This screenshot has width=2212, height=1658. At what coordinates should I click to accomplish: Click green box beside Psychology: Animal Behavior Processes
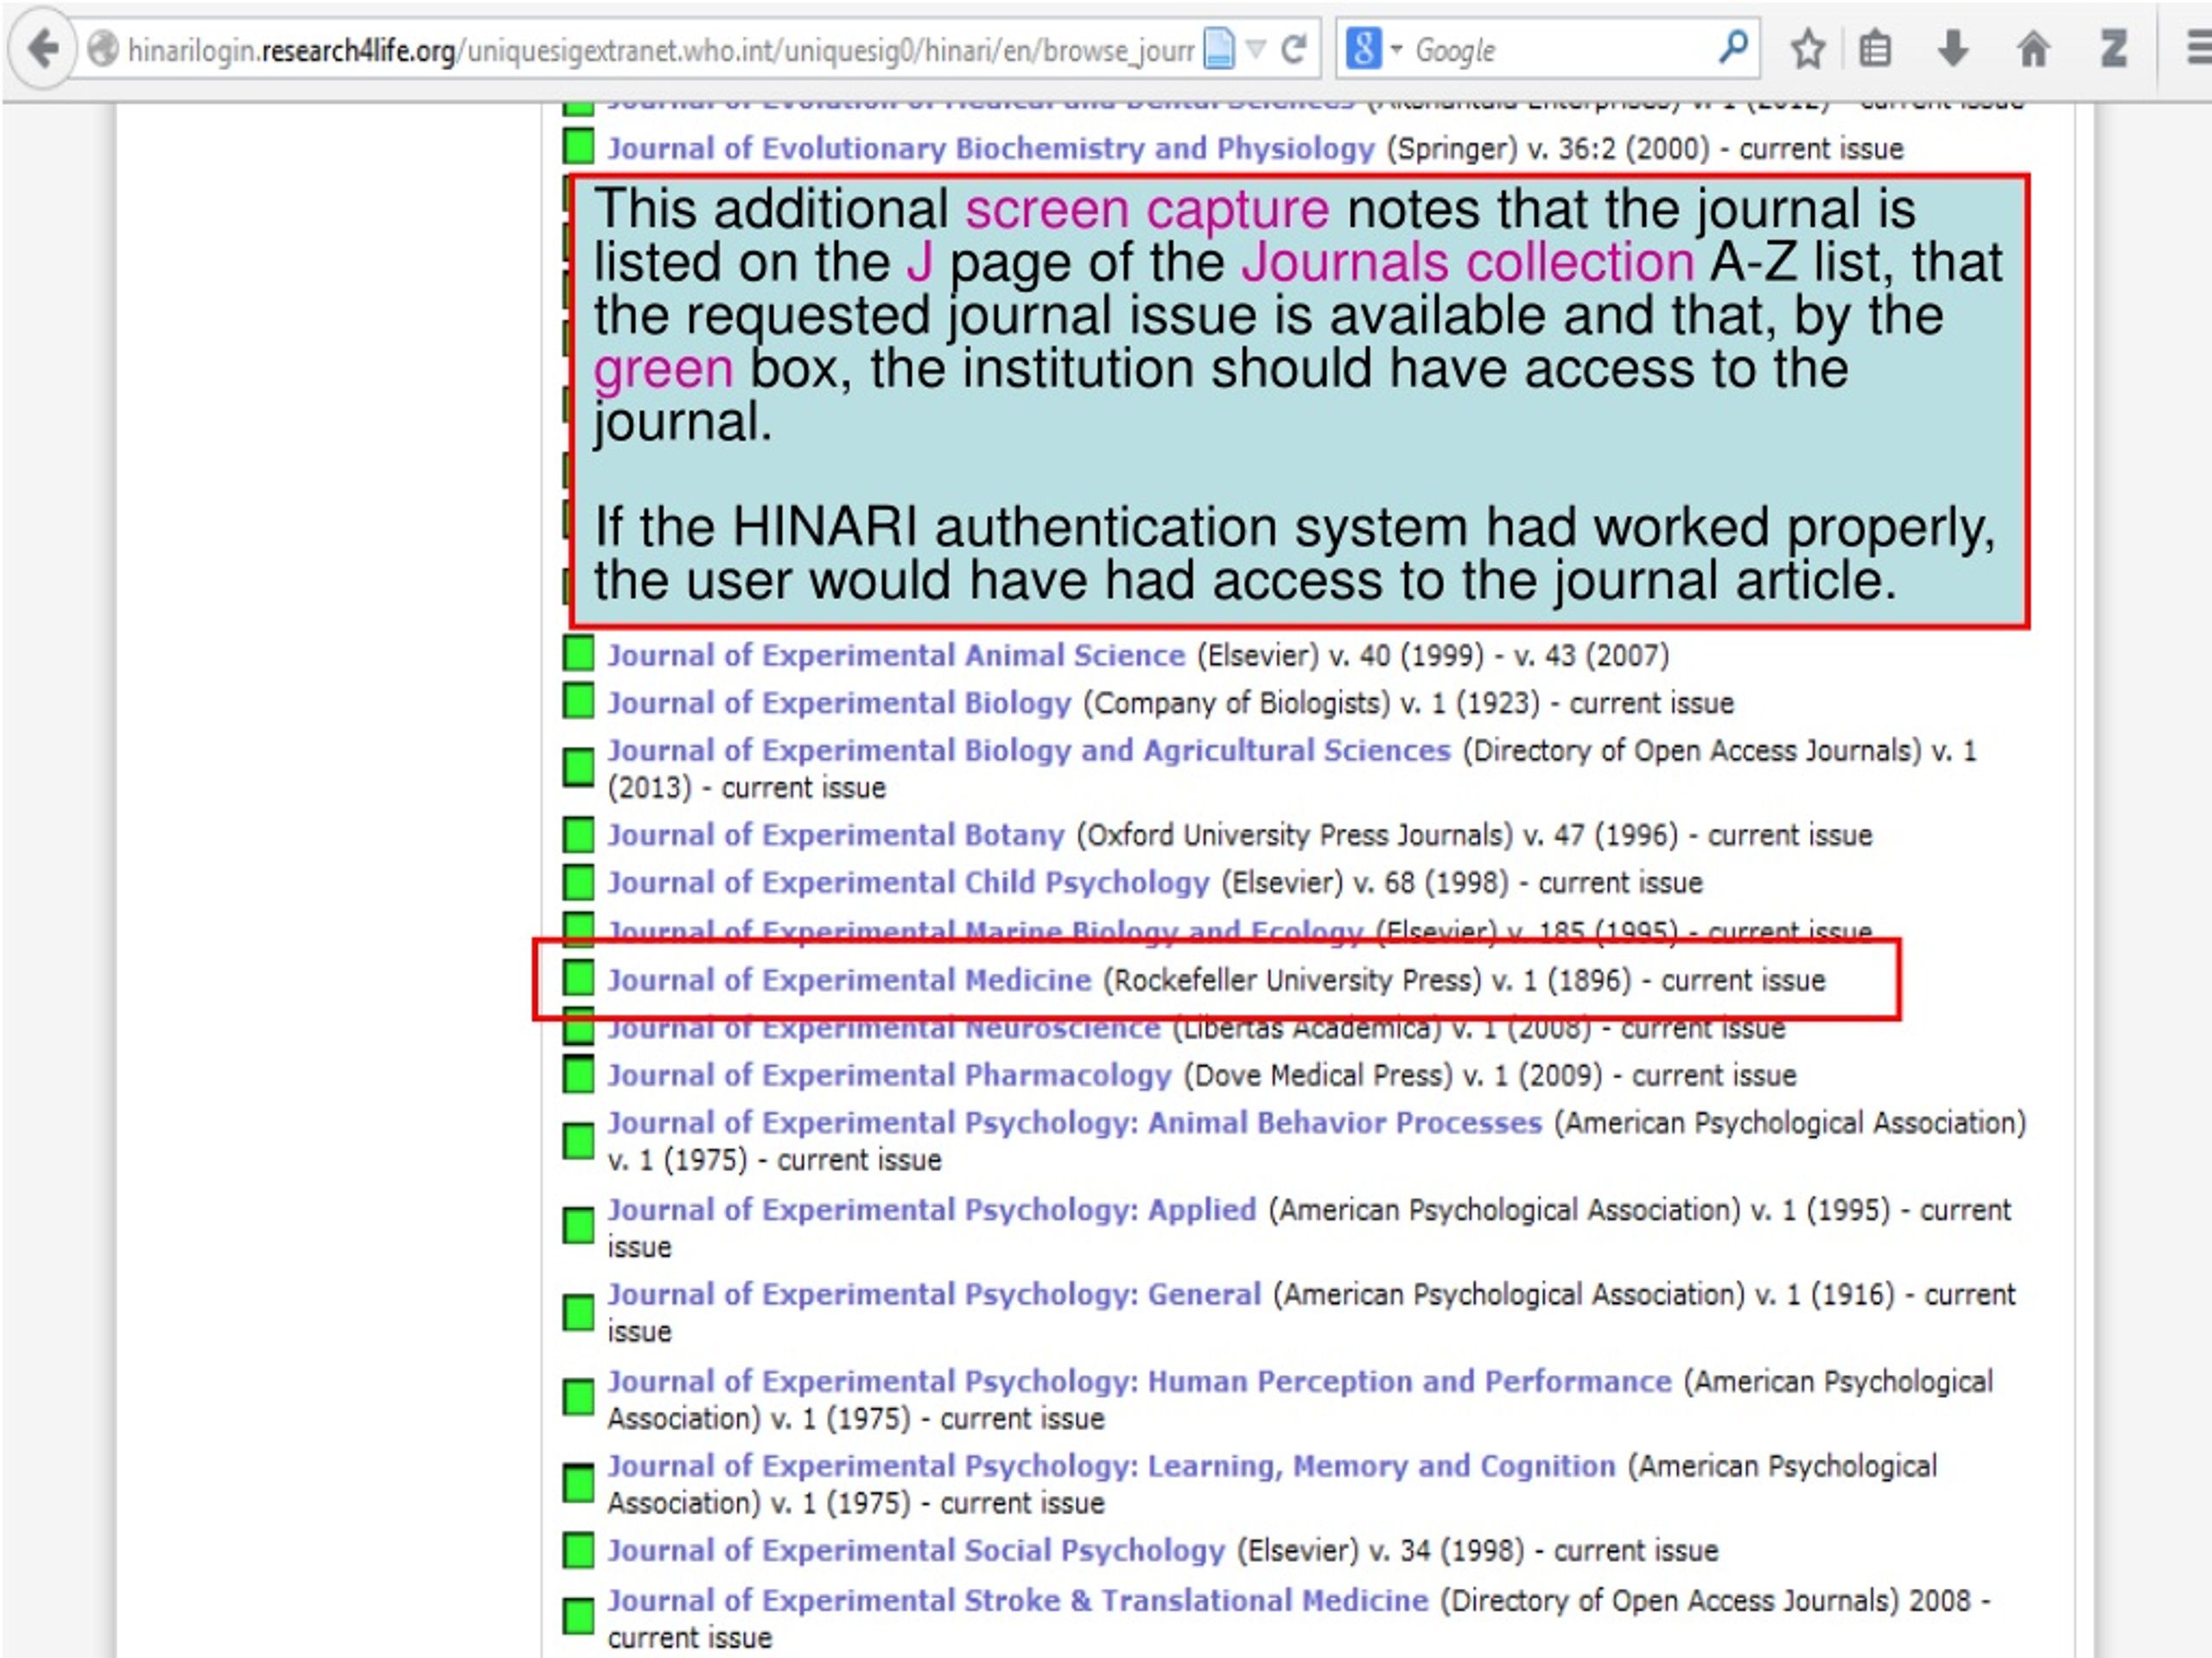578,1142
